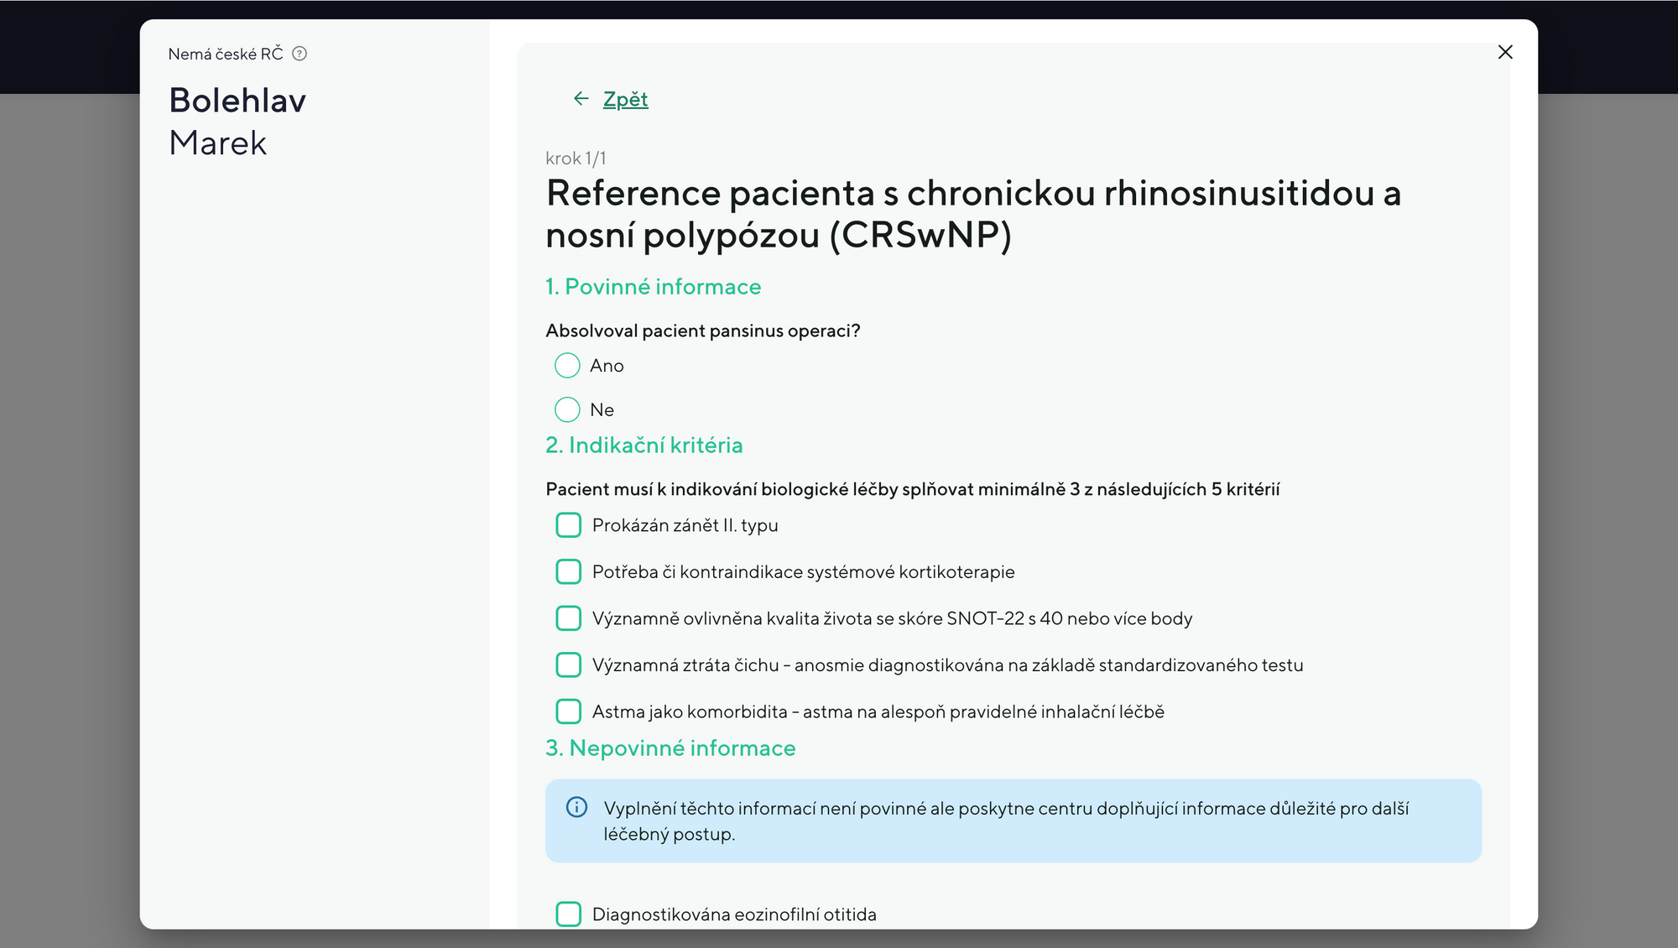1678x948 pixels.
Task: Check "Diagnostikována eozinofilní otitida"
Action: (x=568, y=914)
